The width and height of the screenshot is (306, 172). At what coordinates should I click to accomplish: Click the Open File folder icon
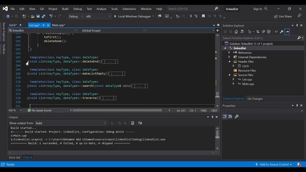pos(33,16)
